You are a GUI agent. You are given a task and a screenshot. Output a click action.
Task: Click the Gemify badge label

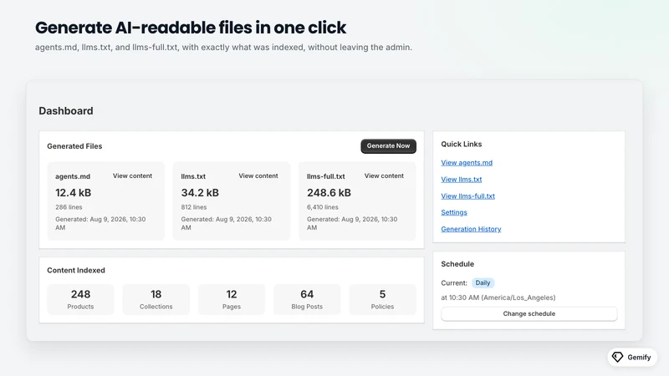(x=639, y=358)
